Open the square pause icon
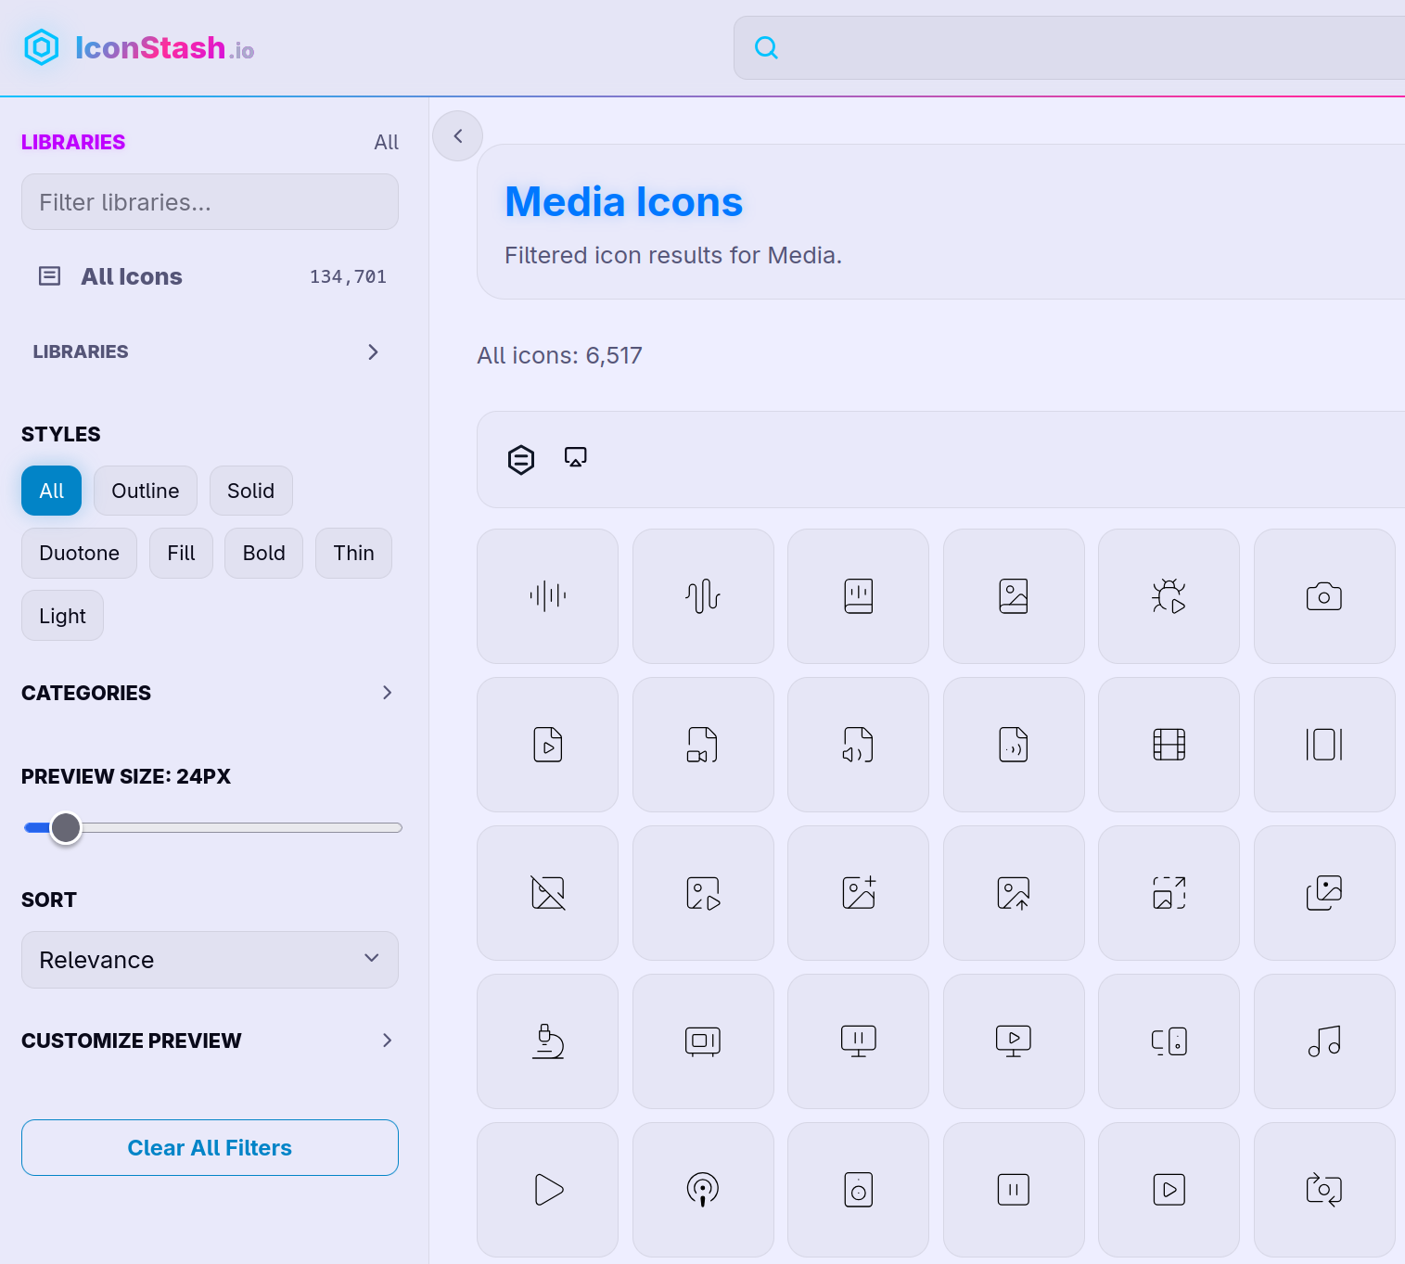 click(x=1014, y=1190)
